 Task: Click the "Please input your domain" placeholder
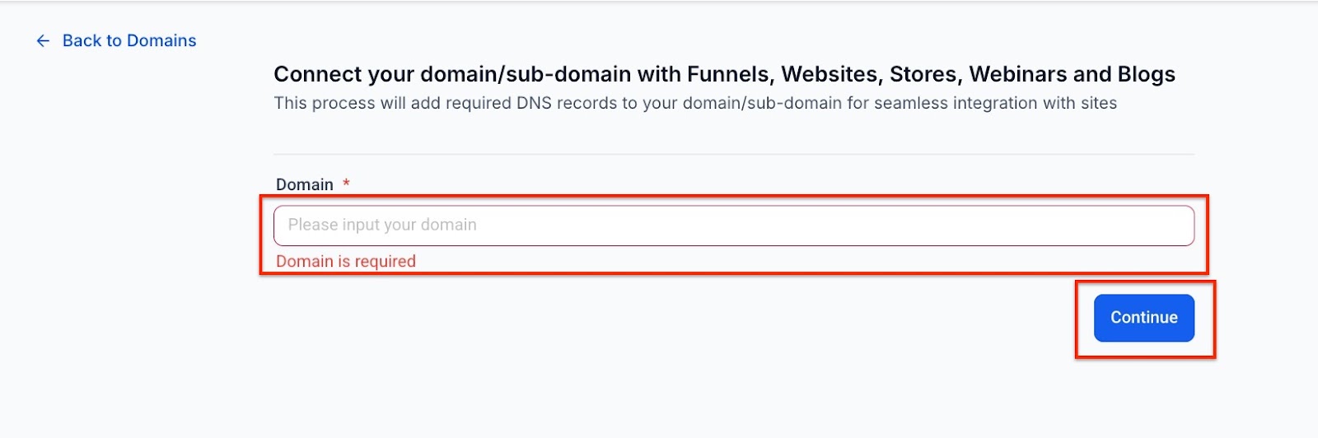(x=382, y=226)
